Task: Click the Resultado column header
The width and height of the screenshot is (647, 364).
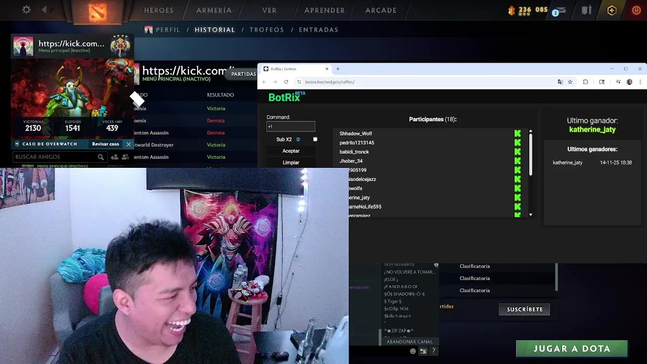Action: pos(220,95)
